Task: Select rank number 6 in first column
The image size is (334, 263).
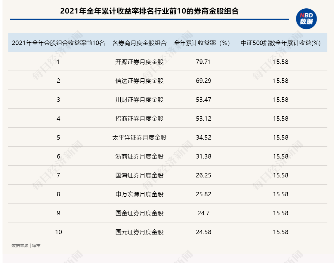Action: click(58, 156)
